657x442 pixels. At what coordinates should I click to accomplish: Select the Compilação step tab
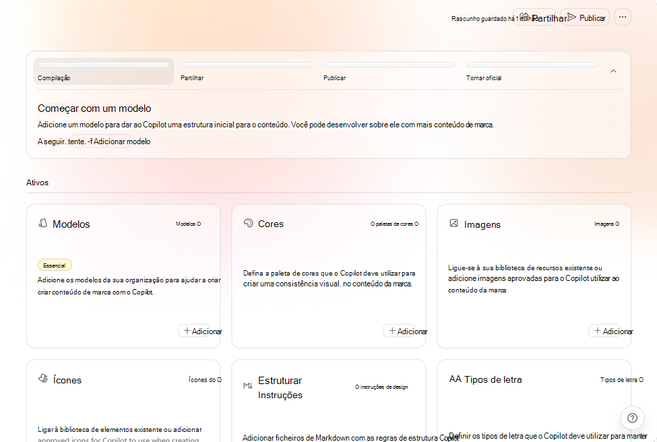pos(104,71)
